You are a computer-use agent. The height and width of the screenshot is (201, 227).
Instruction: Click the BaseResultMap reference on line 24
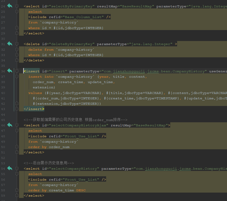[x=137, y=6]
